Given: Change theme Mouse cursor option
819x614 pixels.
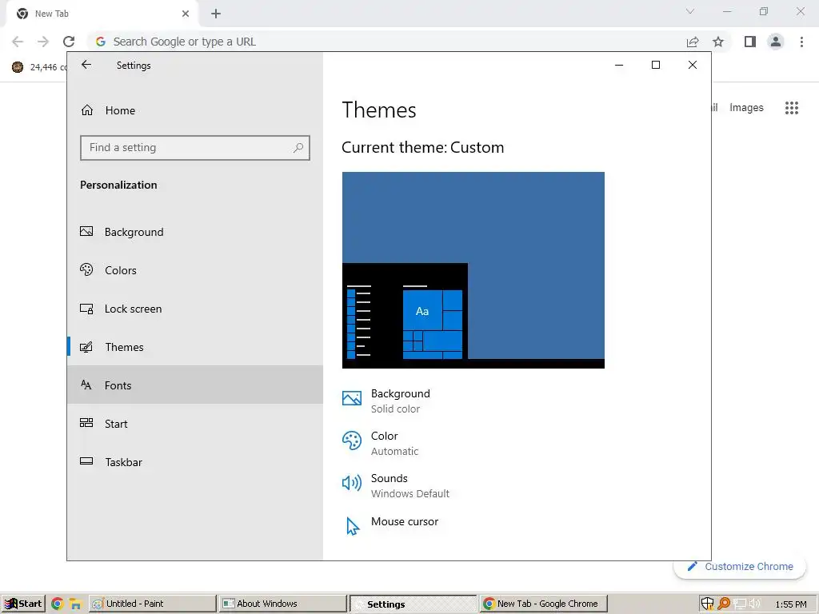Looking at the screenshot, I should [x=390, y=524].
